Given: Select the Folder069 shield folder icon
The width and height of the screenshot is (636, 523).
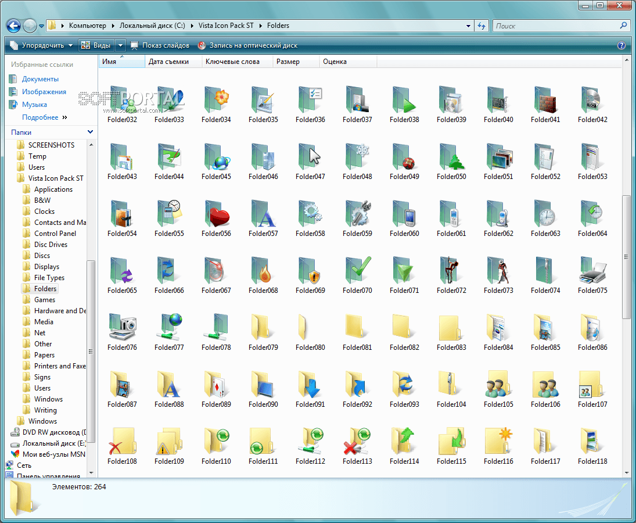Looking at the screenshot, I should (x=310, y=270).
